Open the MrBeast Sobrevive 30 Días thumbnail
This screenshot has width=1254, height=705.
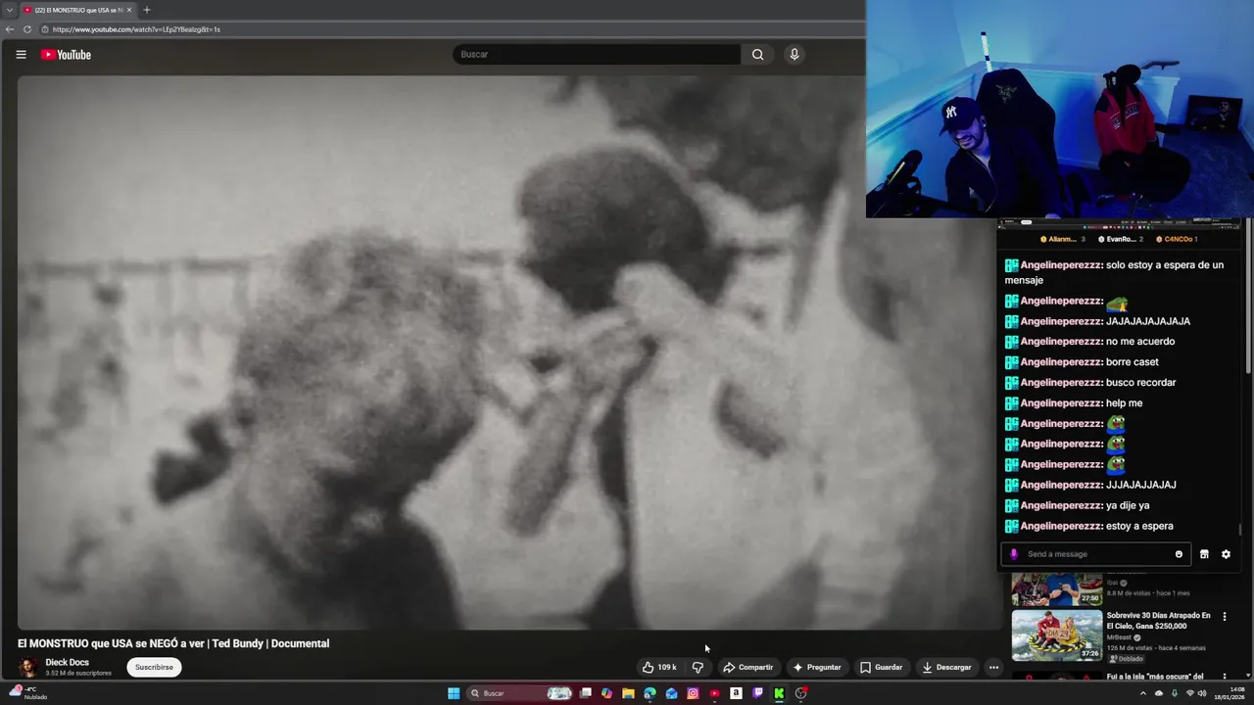[x=1056, y=635]
